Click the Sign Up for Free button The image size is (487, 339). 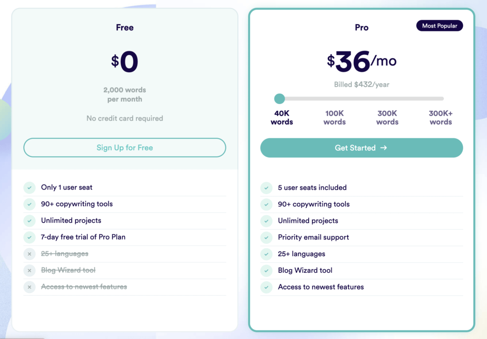125,147
